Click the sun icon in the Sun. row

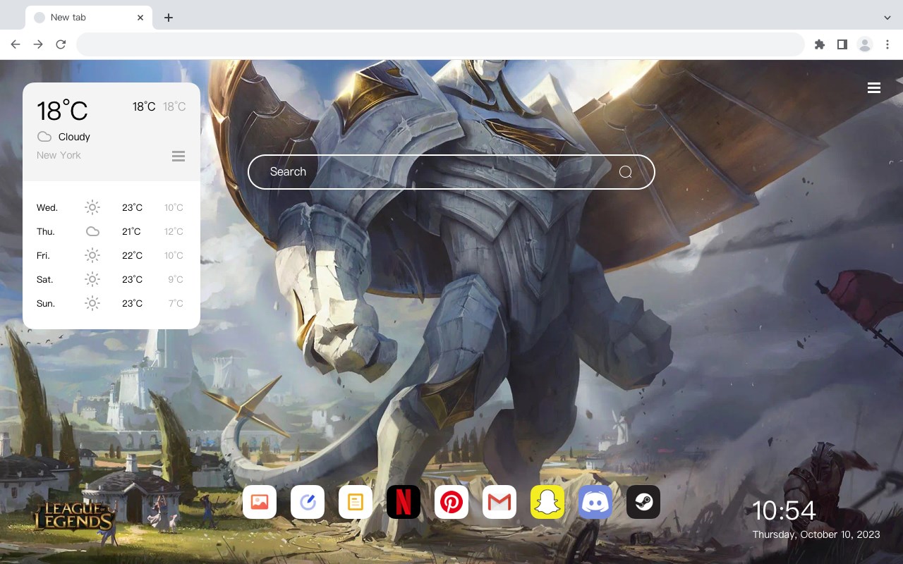[92, 303]
